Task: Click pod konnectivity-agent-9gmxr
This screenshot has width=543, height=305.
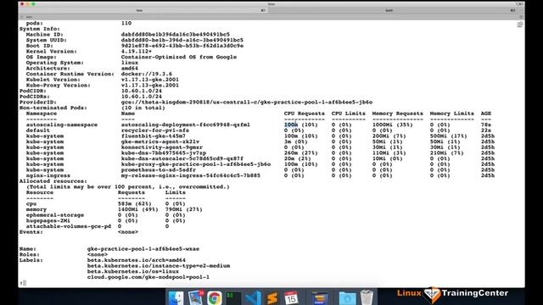Action: click(x=162, y=147)
